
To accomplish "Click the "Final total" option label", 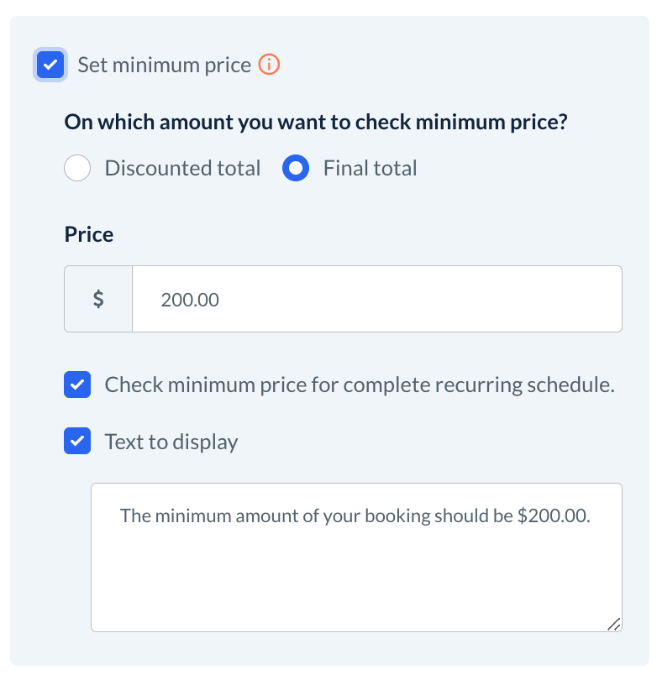I will pos(370,168).
